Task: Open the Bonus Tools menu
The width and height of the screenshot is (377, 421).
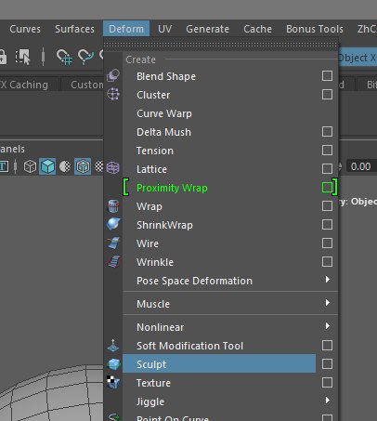Action: [315, 29]
